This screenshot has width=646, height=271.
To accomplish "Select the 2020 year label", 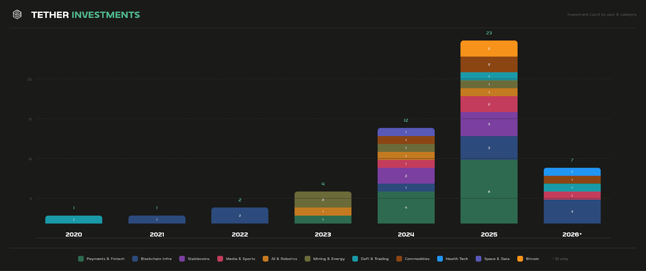I will coord(74,234).
